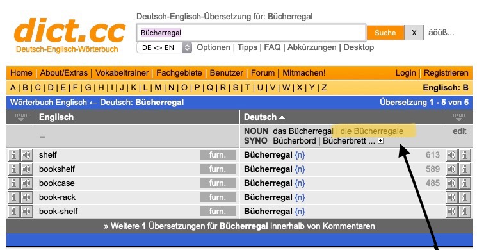The width and height of the screenshot is (477, 250).
Task: Play German audio in bookcase row
Action: point(452,183)
